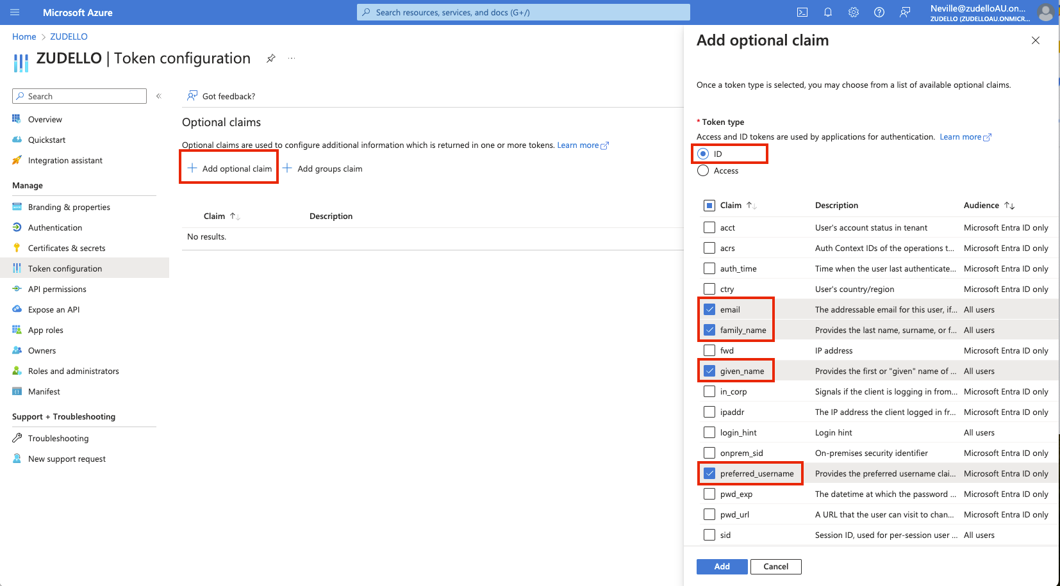Close the Add optional claim panel
The height and width of the screenshot is (586, 1060).
pos(1036,40)
